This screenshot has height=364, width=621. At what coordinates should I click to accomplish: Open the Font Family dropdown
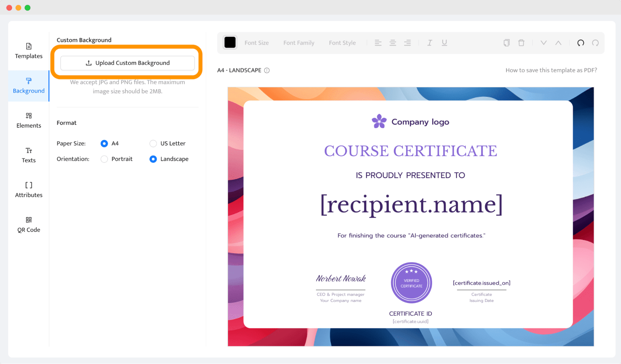click(x=299, y=43)
